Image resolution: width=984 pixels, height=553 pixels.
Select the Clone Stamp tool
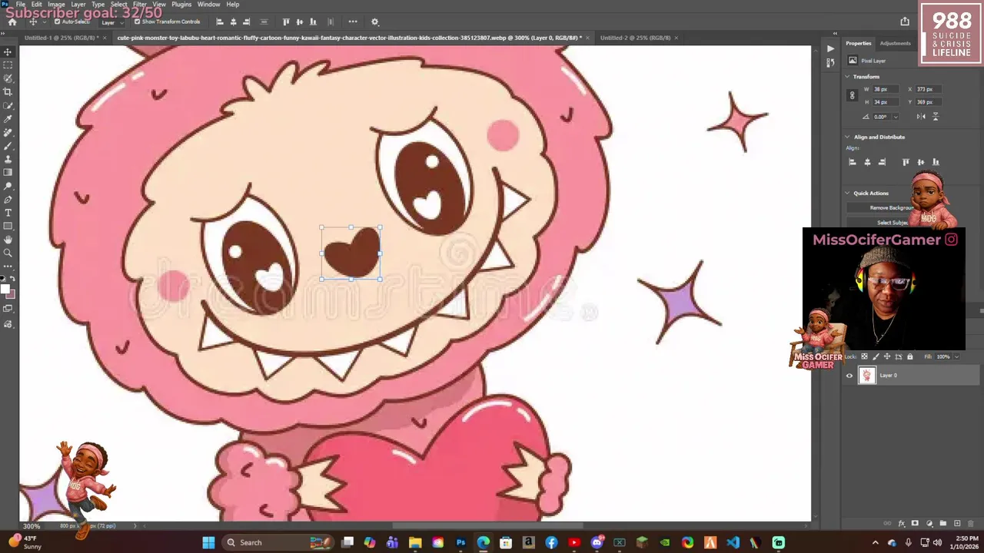point(8,159)
